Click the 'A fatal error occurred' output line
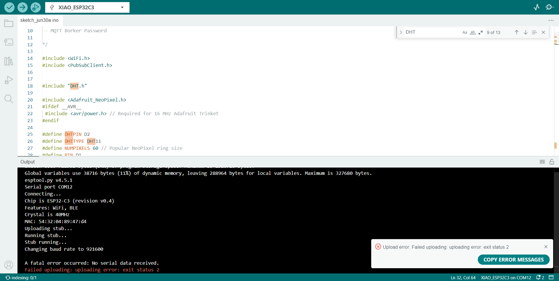The width and height of the screenshot is (559, 281). (92, 263)
